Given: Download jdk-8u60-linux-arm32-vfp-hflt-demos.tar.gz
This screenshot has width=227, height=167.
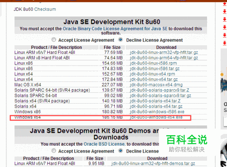Looking at the screenshot, I should (153, 163).
